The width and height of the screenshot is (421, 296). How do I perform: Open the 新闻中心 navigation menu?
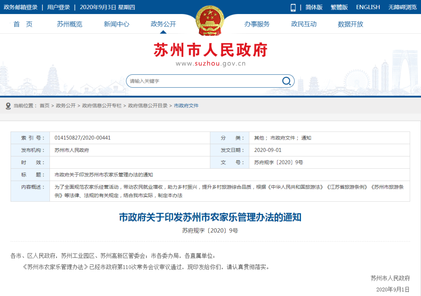(117, 24)
